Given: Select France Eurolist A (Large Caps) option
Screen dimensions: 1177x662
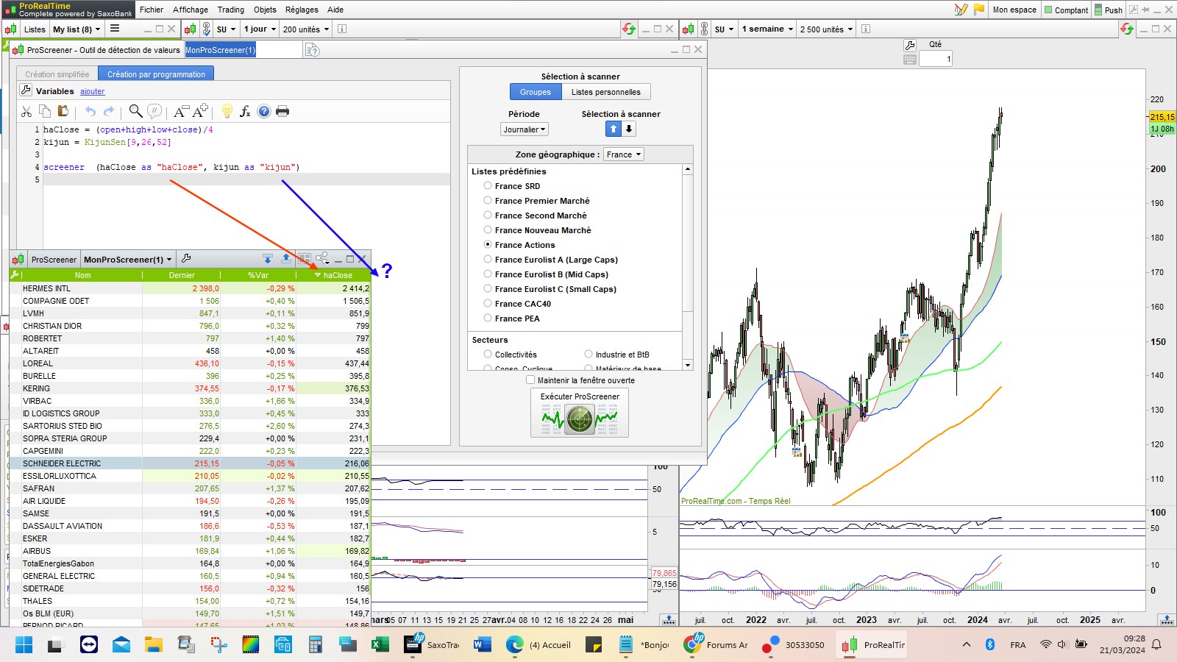Looking at the screenshot, I should pyautogui.click(x=488, y=259).
